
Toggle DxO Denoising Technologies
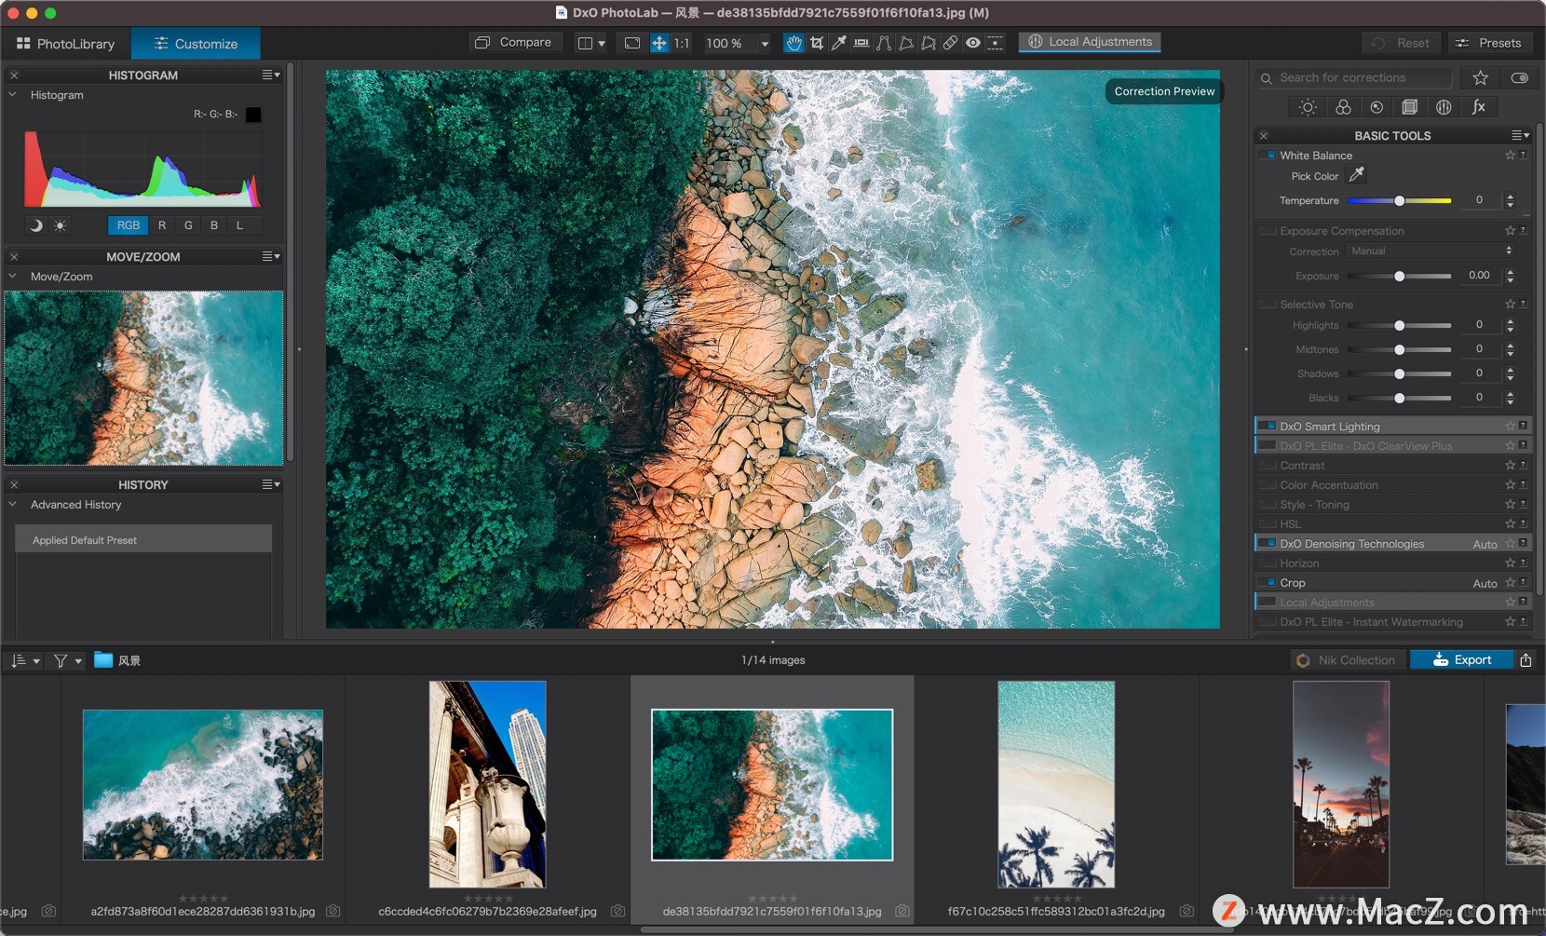(1268, 543)
